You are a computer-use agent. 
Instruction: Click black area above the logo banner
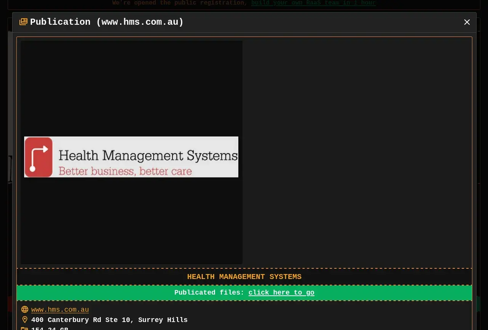(131, 88)
